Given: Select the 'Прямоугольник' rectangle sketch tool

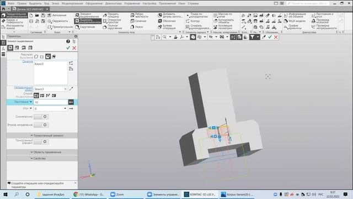Looking at the screenshot, I should click(60, 27).
